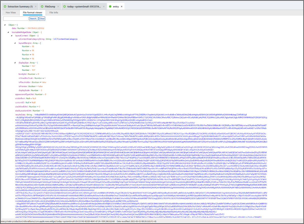
Task: Close the entry tab
Action: pyautogui.click(x=122, y=6)
